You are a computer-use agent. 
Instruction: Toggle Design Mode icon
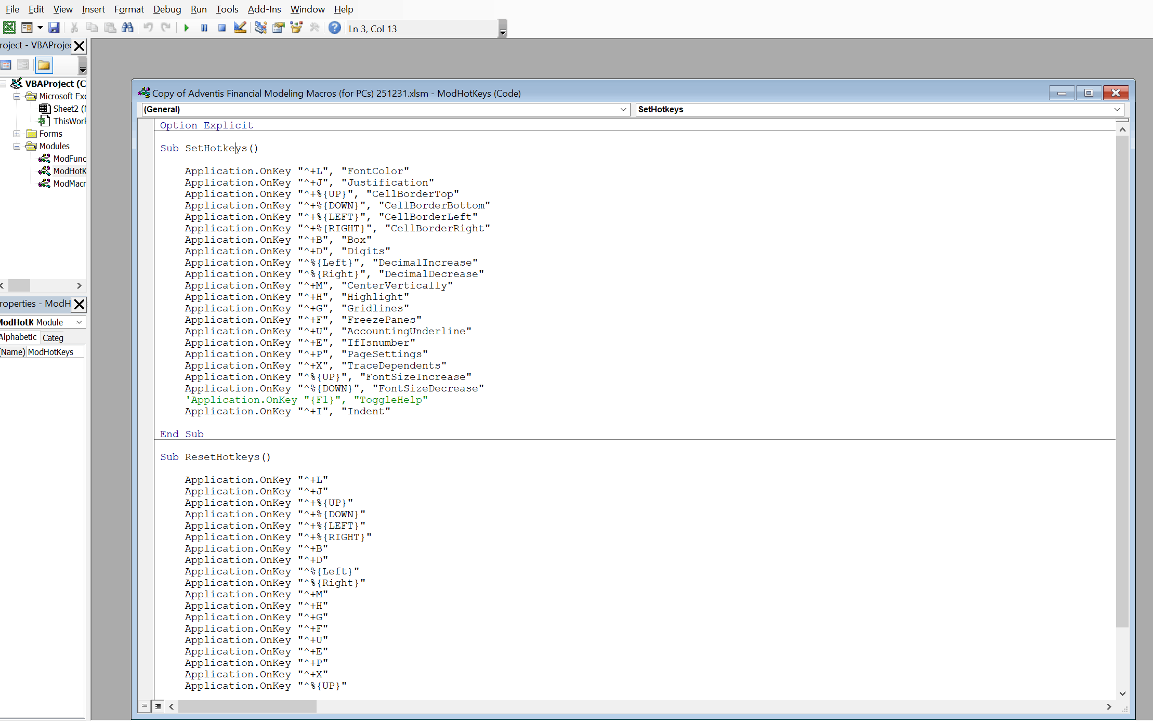[240, 28]
